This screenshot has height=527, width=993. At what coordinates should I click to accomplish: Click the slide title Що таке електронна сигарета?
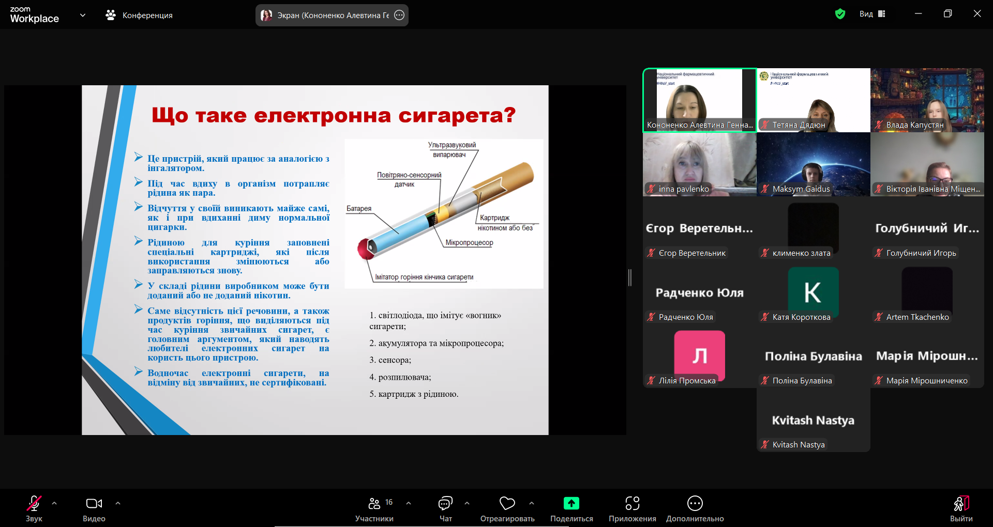point(334,115)
